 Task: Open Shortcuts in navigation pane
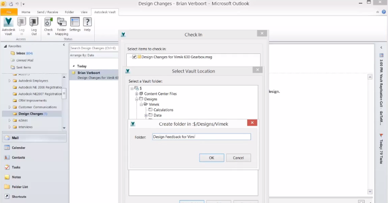coord(34,197)
